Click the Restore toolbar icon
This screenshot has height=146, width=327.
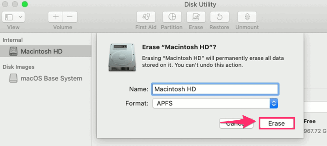(219, 17)
